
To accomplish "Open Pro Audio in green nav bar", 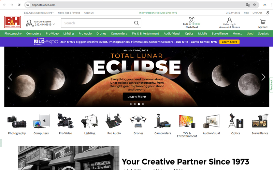I will [85, 33].
